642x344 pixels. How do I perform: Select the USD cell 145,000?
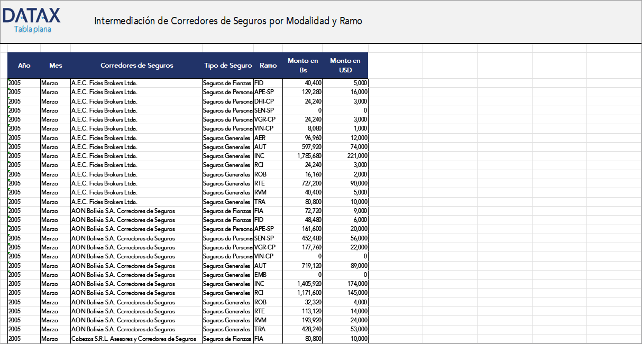pyautogui.click(x=345, y=293)
